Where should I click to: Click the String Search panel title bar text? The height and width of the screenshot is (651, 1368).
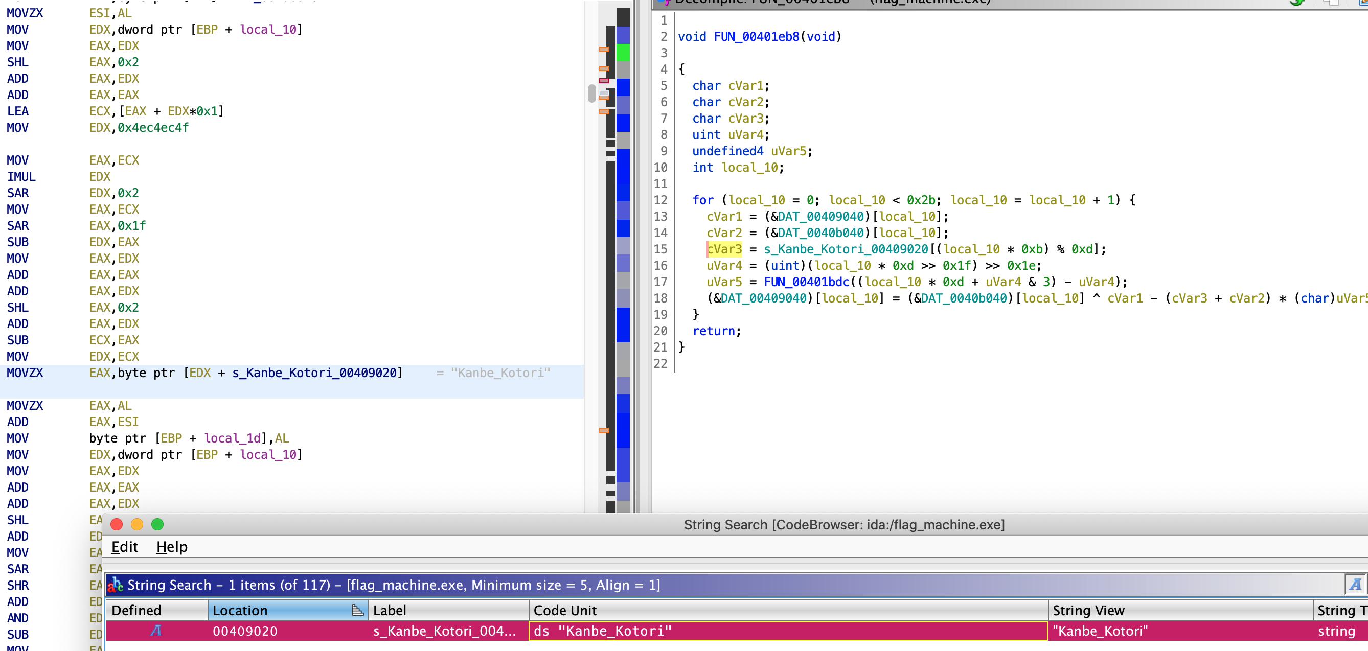[x=394, y=585]
